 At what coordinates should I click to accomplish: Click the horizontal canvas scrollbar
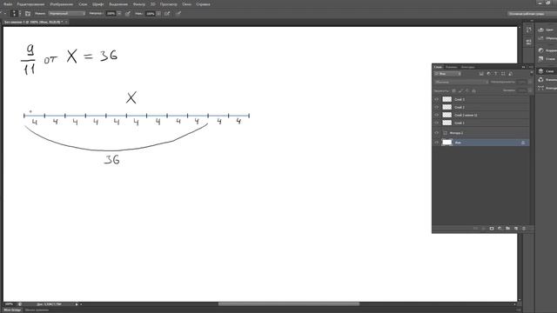click(288, 304)
